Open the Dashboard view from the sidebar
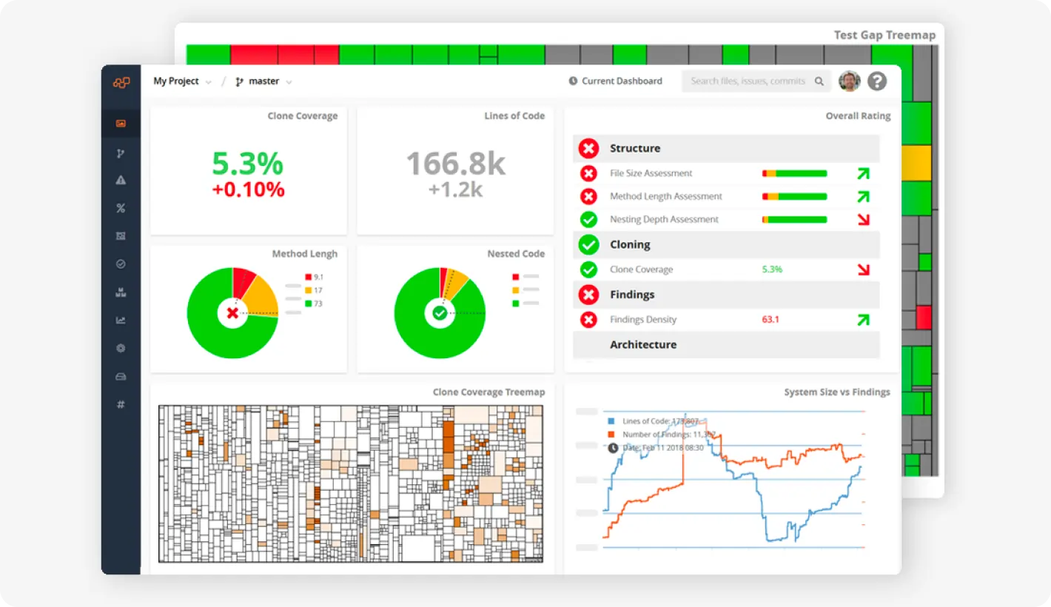 click(x=121, y=124)
